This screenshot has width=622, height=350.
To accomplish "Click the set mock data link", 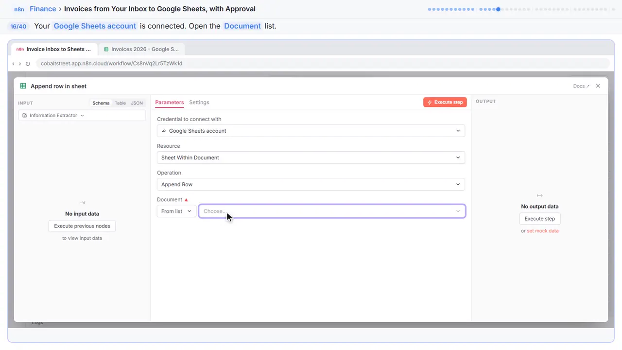I will click(x=543, y=231).
